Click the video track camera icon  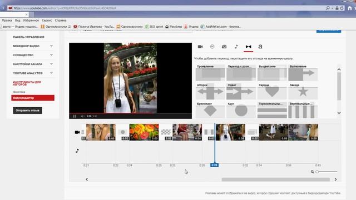[77, 132]
